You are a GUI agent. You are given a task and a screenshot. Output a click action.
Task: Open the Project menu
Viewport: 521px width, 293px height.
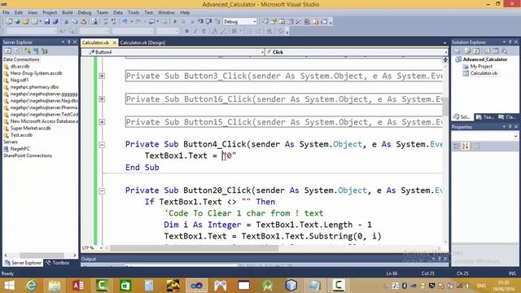point(50,12)
